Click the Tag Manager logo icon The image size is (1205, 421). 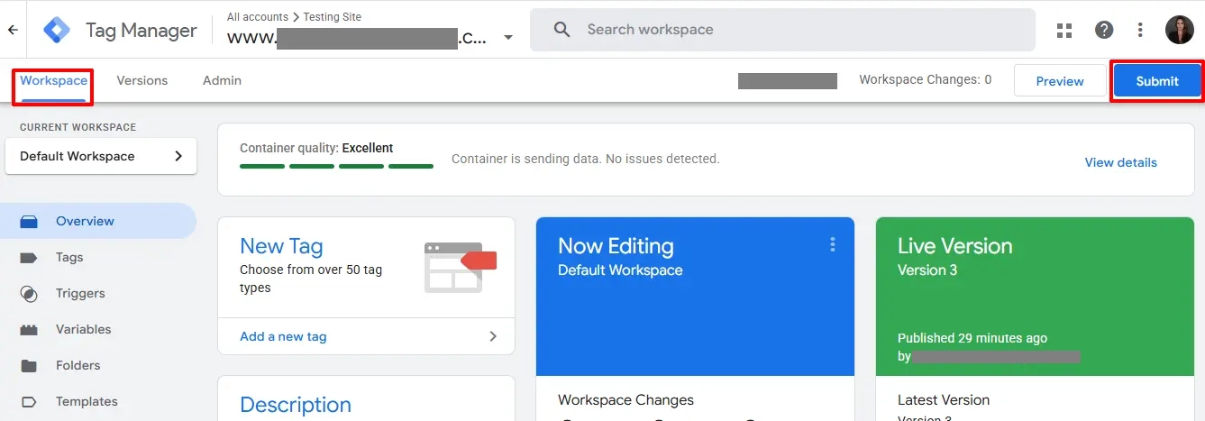[58, 30]
